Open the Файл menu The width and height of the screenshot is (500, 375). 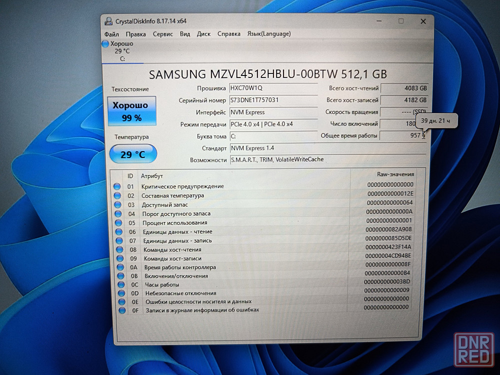point(111,34)
